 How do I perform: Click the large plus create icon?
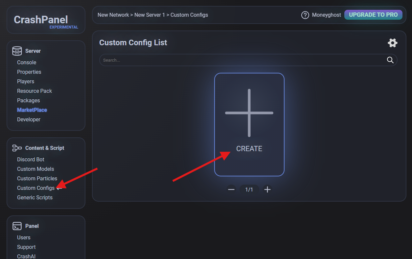[249, 113]
